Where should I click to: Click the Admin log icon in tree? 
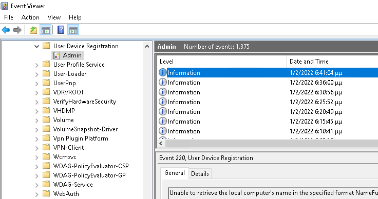56,55
